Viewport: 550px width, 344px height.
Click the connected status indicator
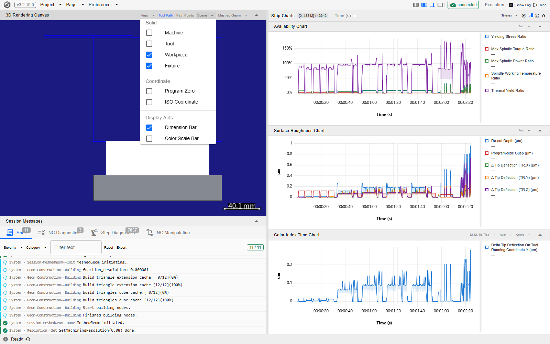tap(463, 5)
